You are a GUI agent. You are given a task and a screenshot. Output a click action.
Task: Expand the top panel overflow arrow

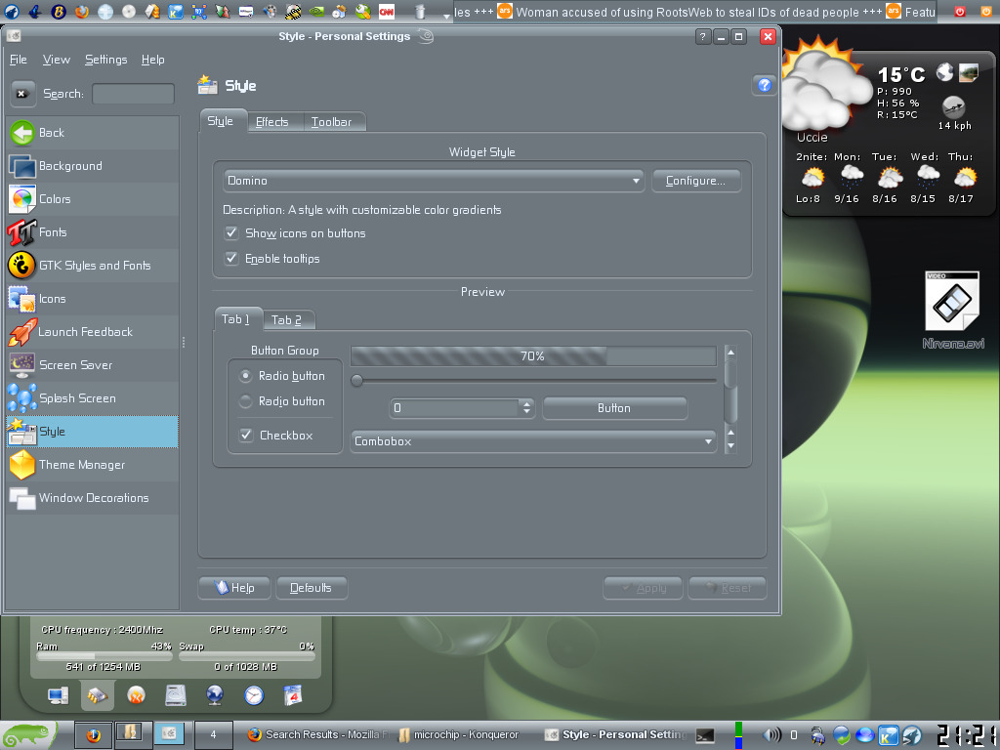coord(446,16)
